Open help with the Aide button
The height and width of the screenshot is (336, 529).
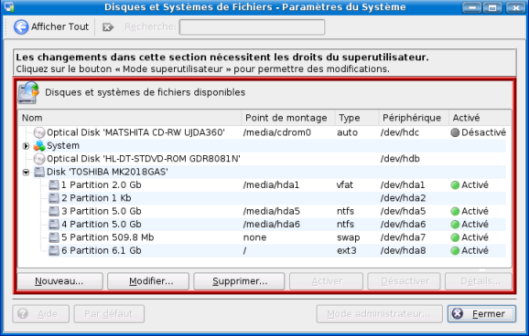click(x=41, y=314)
